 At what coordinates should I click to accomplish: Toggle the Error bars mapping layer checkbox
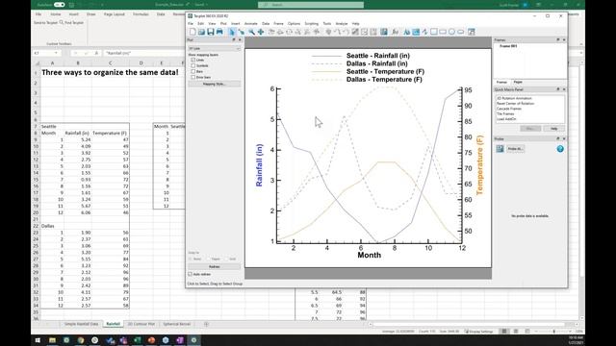[x=192, y=77]
